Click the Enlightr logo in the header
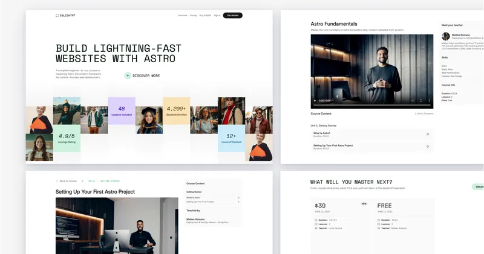This screenshot has width=484, height=254. point(65,15)
